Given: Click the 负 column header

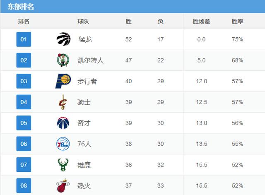Looking at the screenshot, I should tap(160, 21).
